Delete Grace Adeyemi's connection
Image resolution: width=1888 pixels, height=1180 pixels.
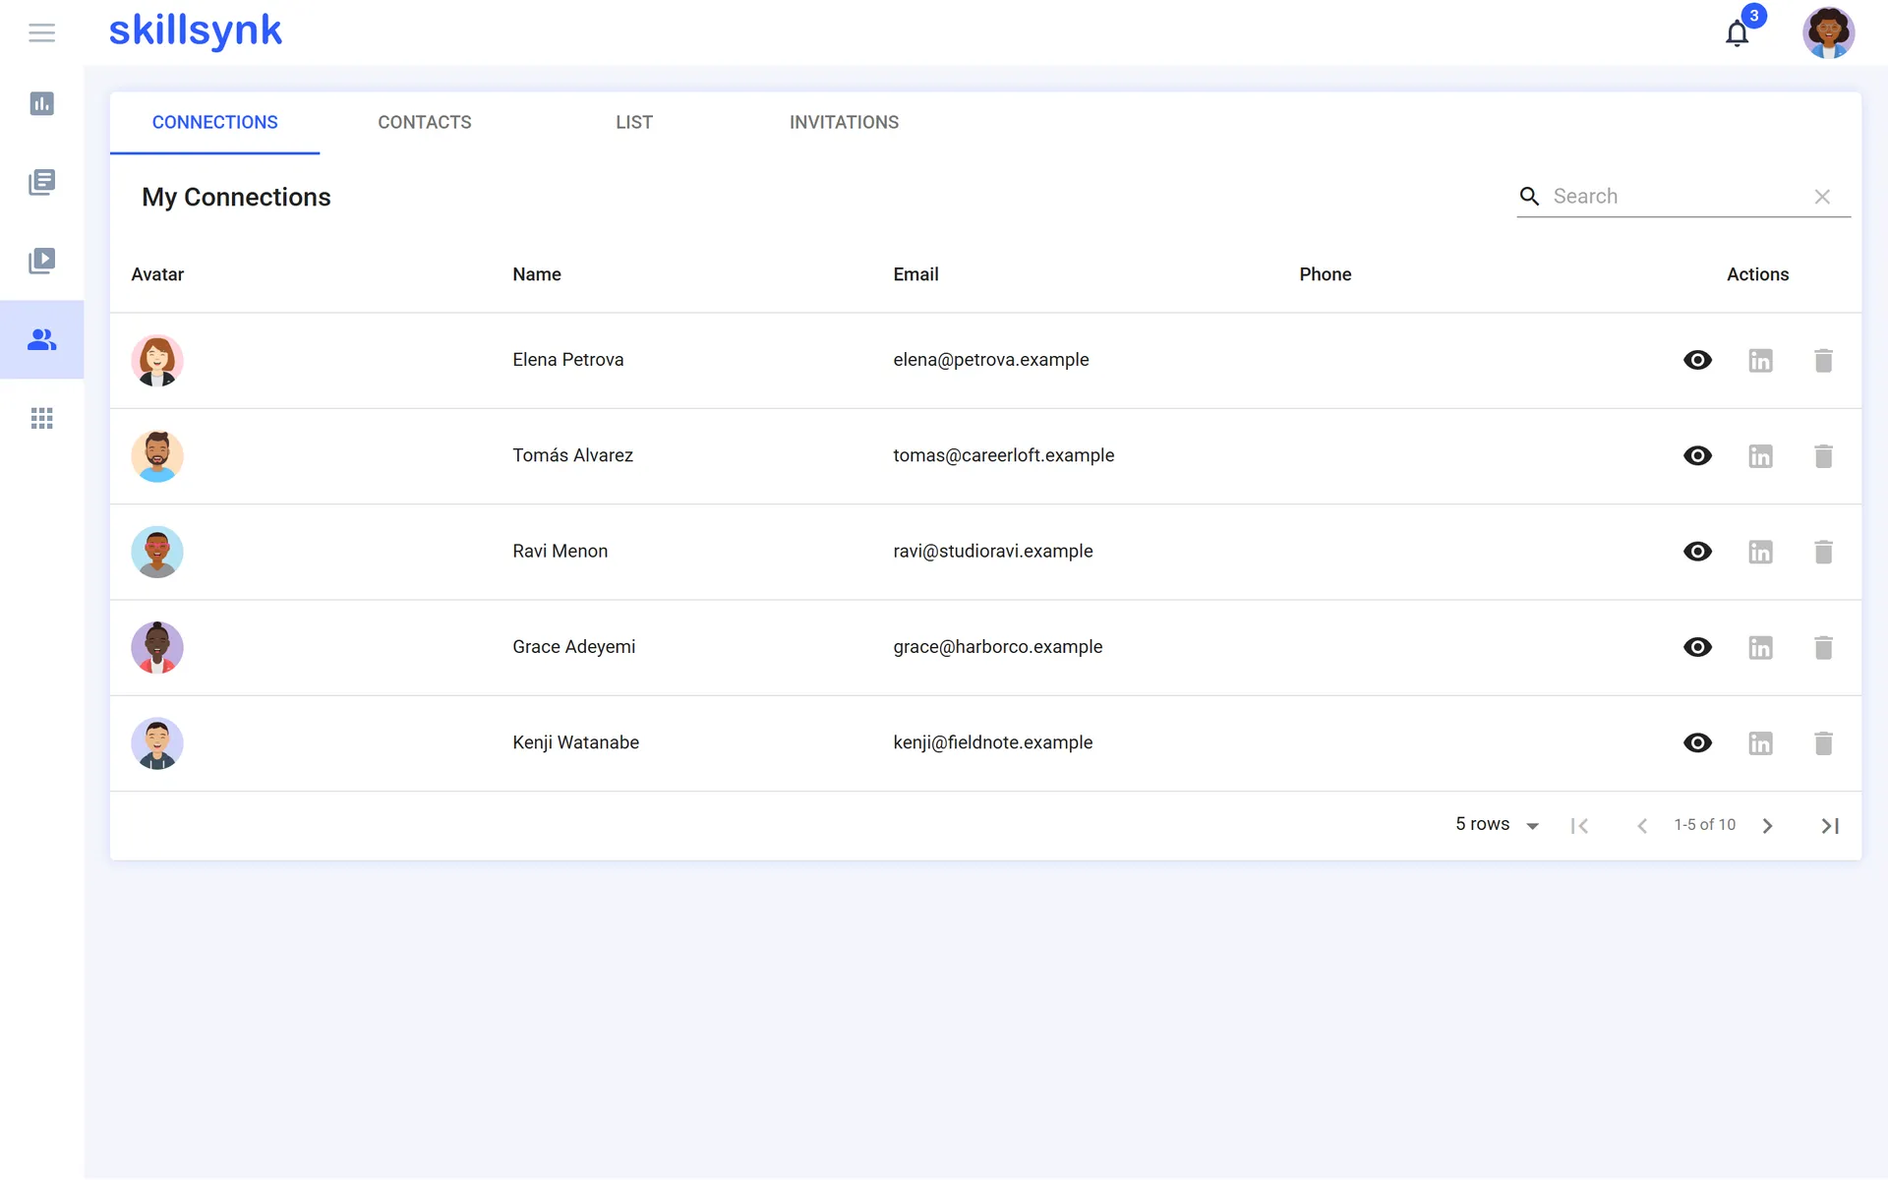point(1823,647)
